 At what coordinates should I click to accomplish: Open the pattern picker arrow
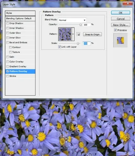(x=73, y=34)
